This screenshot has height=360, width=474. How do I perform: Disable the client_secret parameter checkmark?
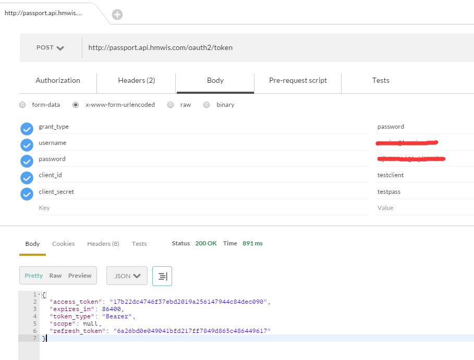[x=27, y=194]
